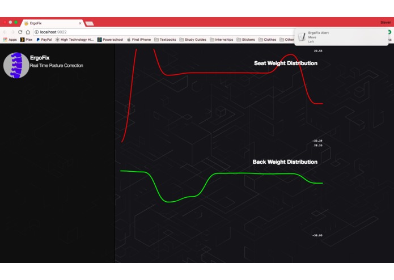The width and height of the screenshot is (394, 280).
Task: Click the -36.00 back chart value
Action: click(317, 236)
